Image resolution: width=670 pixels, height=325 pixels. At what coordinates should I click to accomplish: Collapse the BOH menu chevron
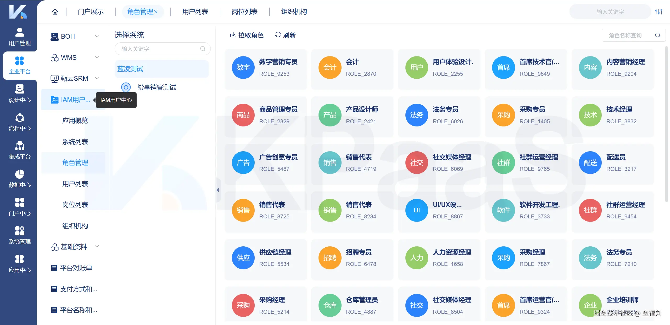click(97, 36)
